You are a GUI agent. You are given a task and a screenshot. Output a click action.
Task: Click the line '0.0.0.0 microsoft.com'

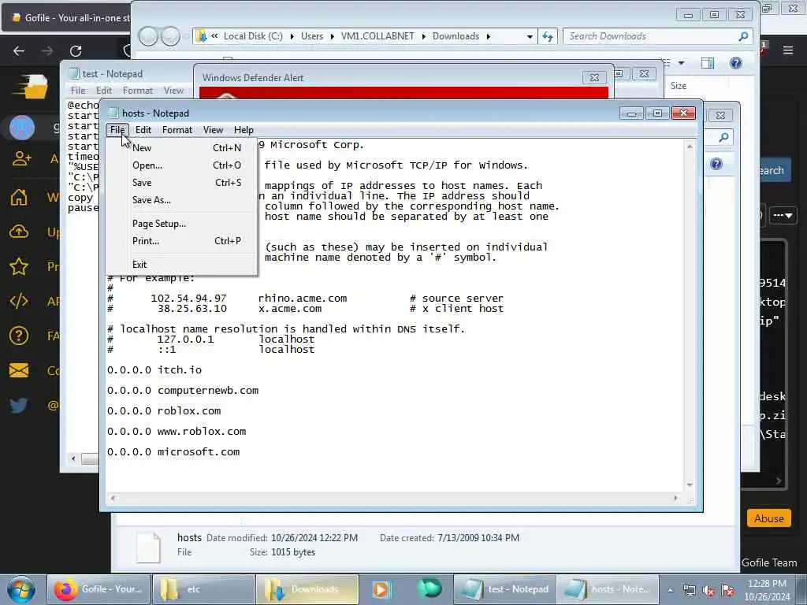(x=173, y=451)
